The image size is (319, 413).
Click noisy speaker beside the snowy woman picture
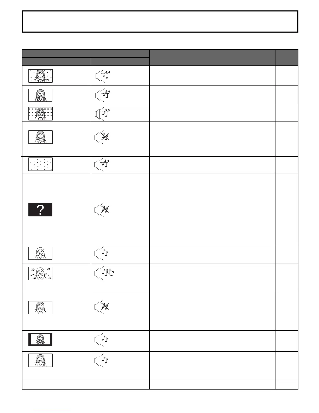102,76
